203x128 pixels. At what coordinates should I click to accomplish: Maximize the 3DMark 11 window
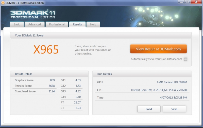187,2
